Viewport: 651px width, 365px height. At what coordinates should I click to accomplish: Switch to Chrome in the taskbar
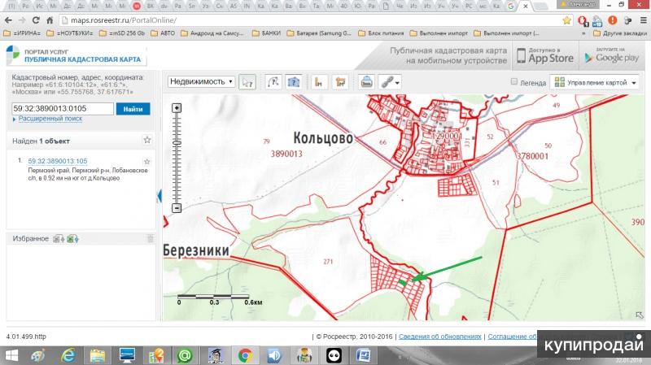246,355
